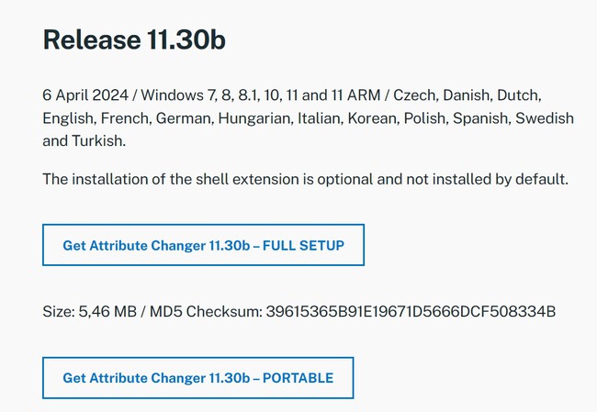Click the word Czech in language list
Viewport: 597px width, 412px height.
(414, 95)
